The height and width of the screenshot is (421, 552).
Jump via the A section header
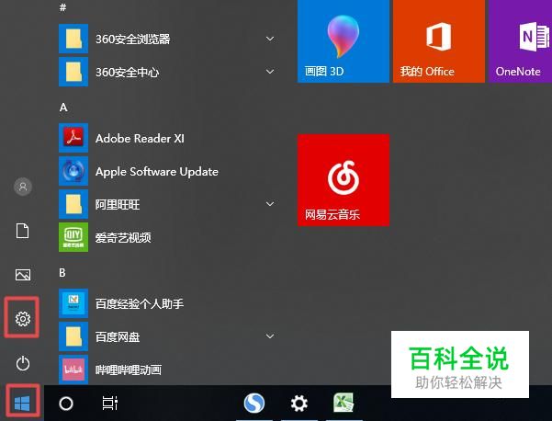63,108
